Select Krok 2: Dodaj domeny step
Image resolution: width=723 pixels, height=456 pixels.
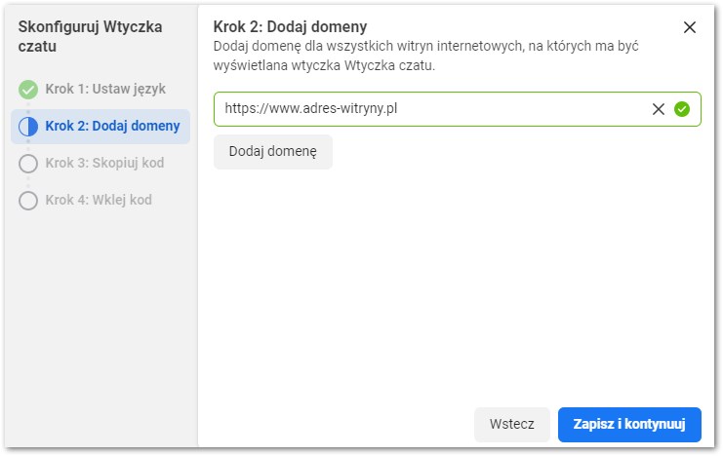point(100,127)
